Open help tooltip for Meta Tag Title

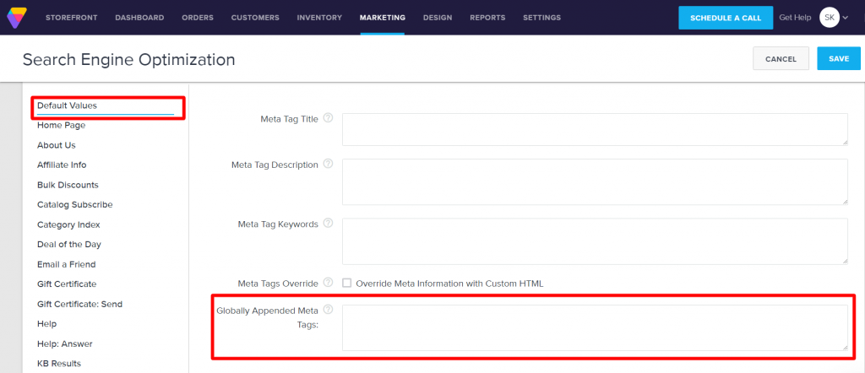[329, 118]
